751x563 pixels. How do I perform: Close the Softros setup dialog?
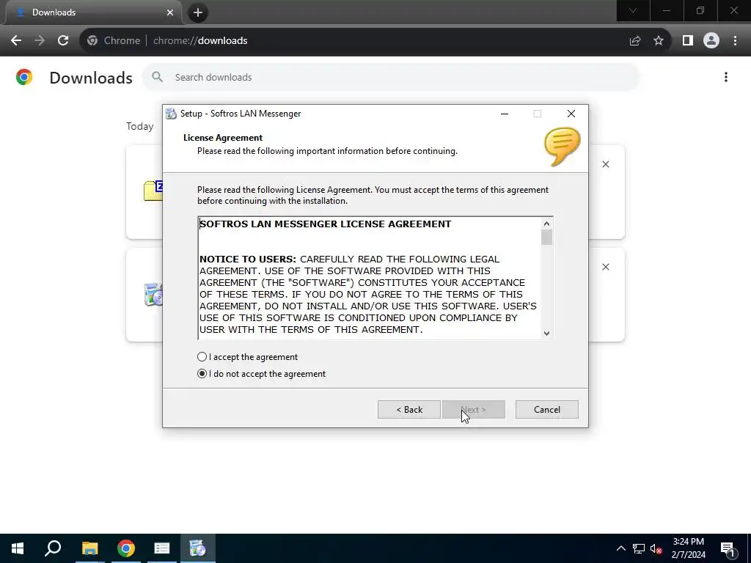[x=571, y=114]
